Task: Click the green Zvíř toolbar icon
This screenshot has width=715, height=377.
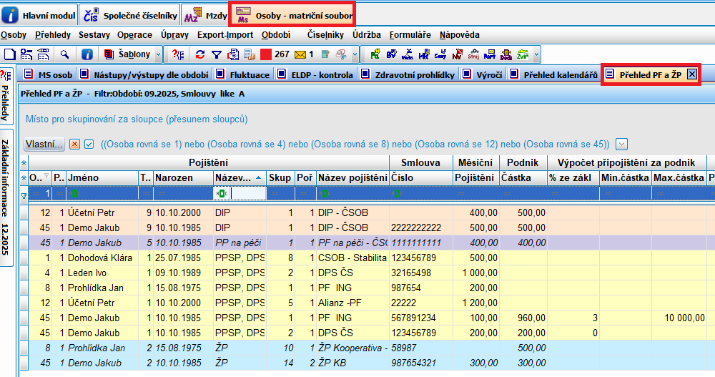Action: click(x=524, y=54)
